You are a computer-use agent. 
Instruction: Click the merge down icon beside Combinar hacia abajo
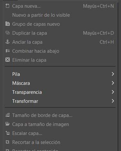click(7, 51)
